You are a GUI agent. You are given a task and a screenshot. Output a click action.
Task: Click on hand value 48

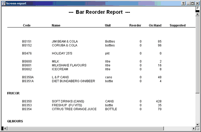[x=160, y=77]
